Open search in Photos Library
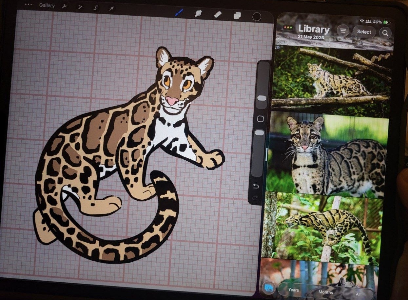This screenshot has height=300, width=408. coord(385,33)
